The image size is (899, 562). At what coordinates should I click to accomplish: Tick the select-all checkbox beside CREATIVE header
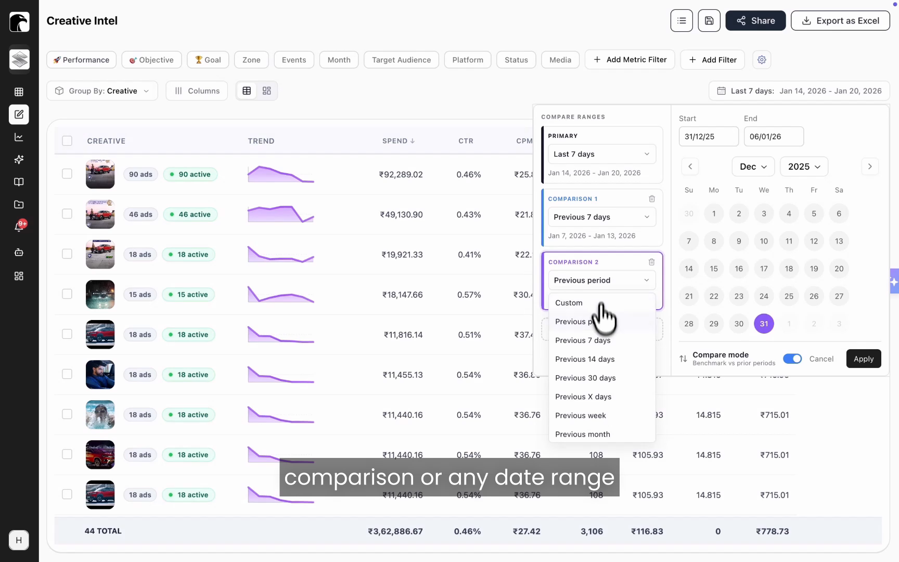click(x=67, y=141)
